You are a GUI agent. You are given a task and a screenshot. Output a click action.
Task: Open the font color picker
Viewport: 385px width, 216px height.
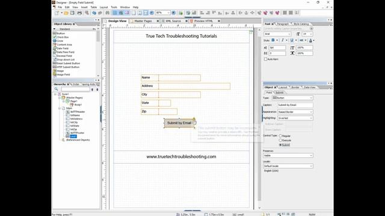tap(311, 40)
